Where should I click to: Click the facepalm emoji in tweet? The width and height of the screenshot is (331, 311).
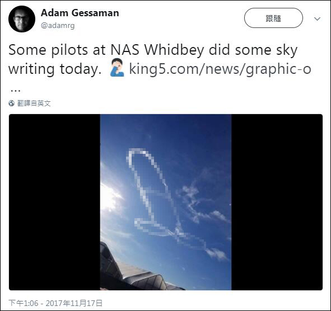pos(117,68)
